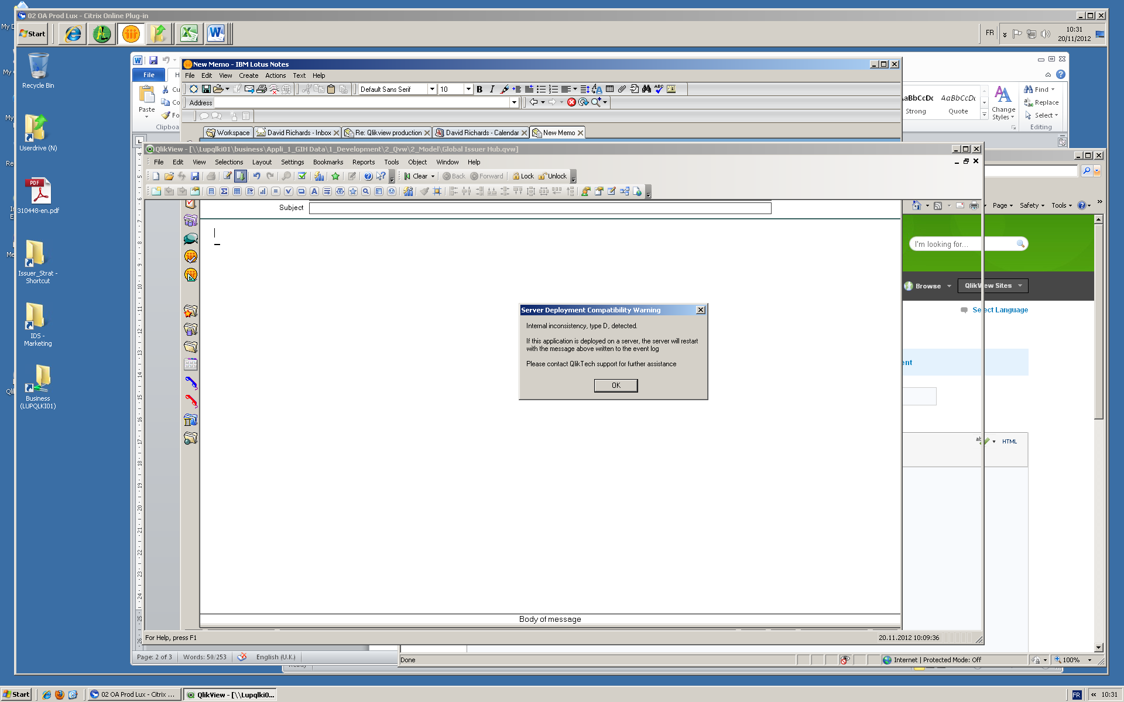Click the Spell Check ABC icon in Lotus Notes
The height and width of the screenshot is (702, 1124).
point(659,89)
